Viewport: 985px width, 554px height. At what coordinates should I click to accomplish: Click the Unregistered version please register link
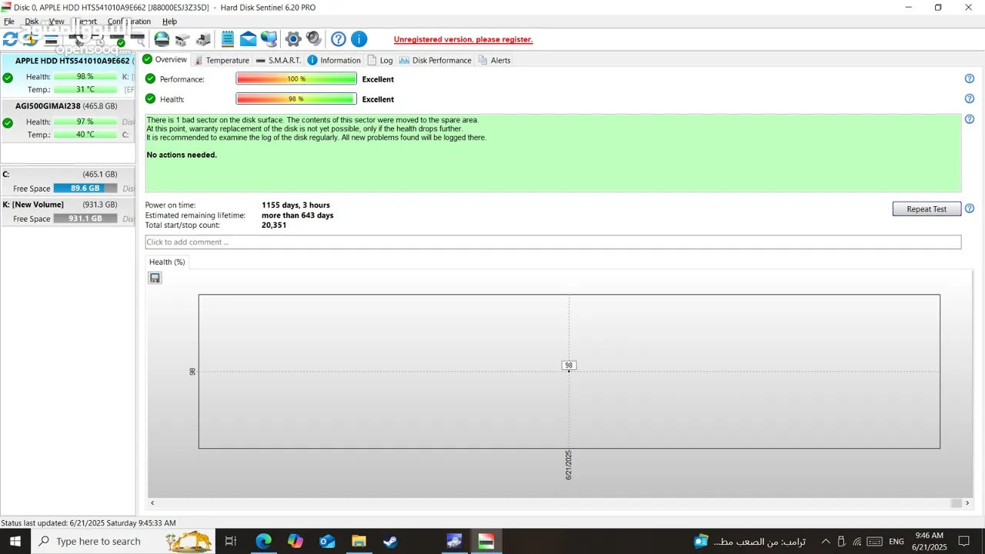tap(463, 39)
